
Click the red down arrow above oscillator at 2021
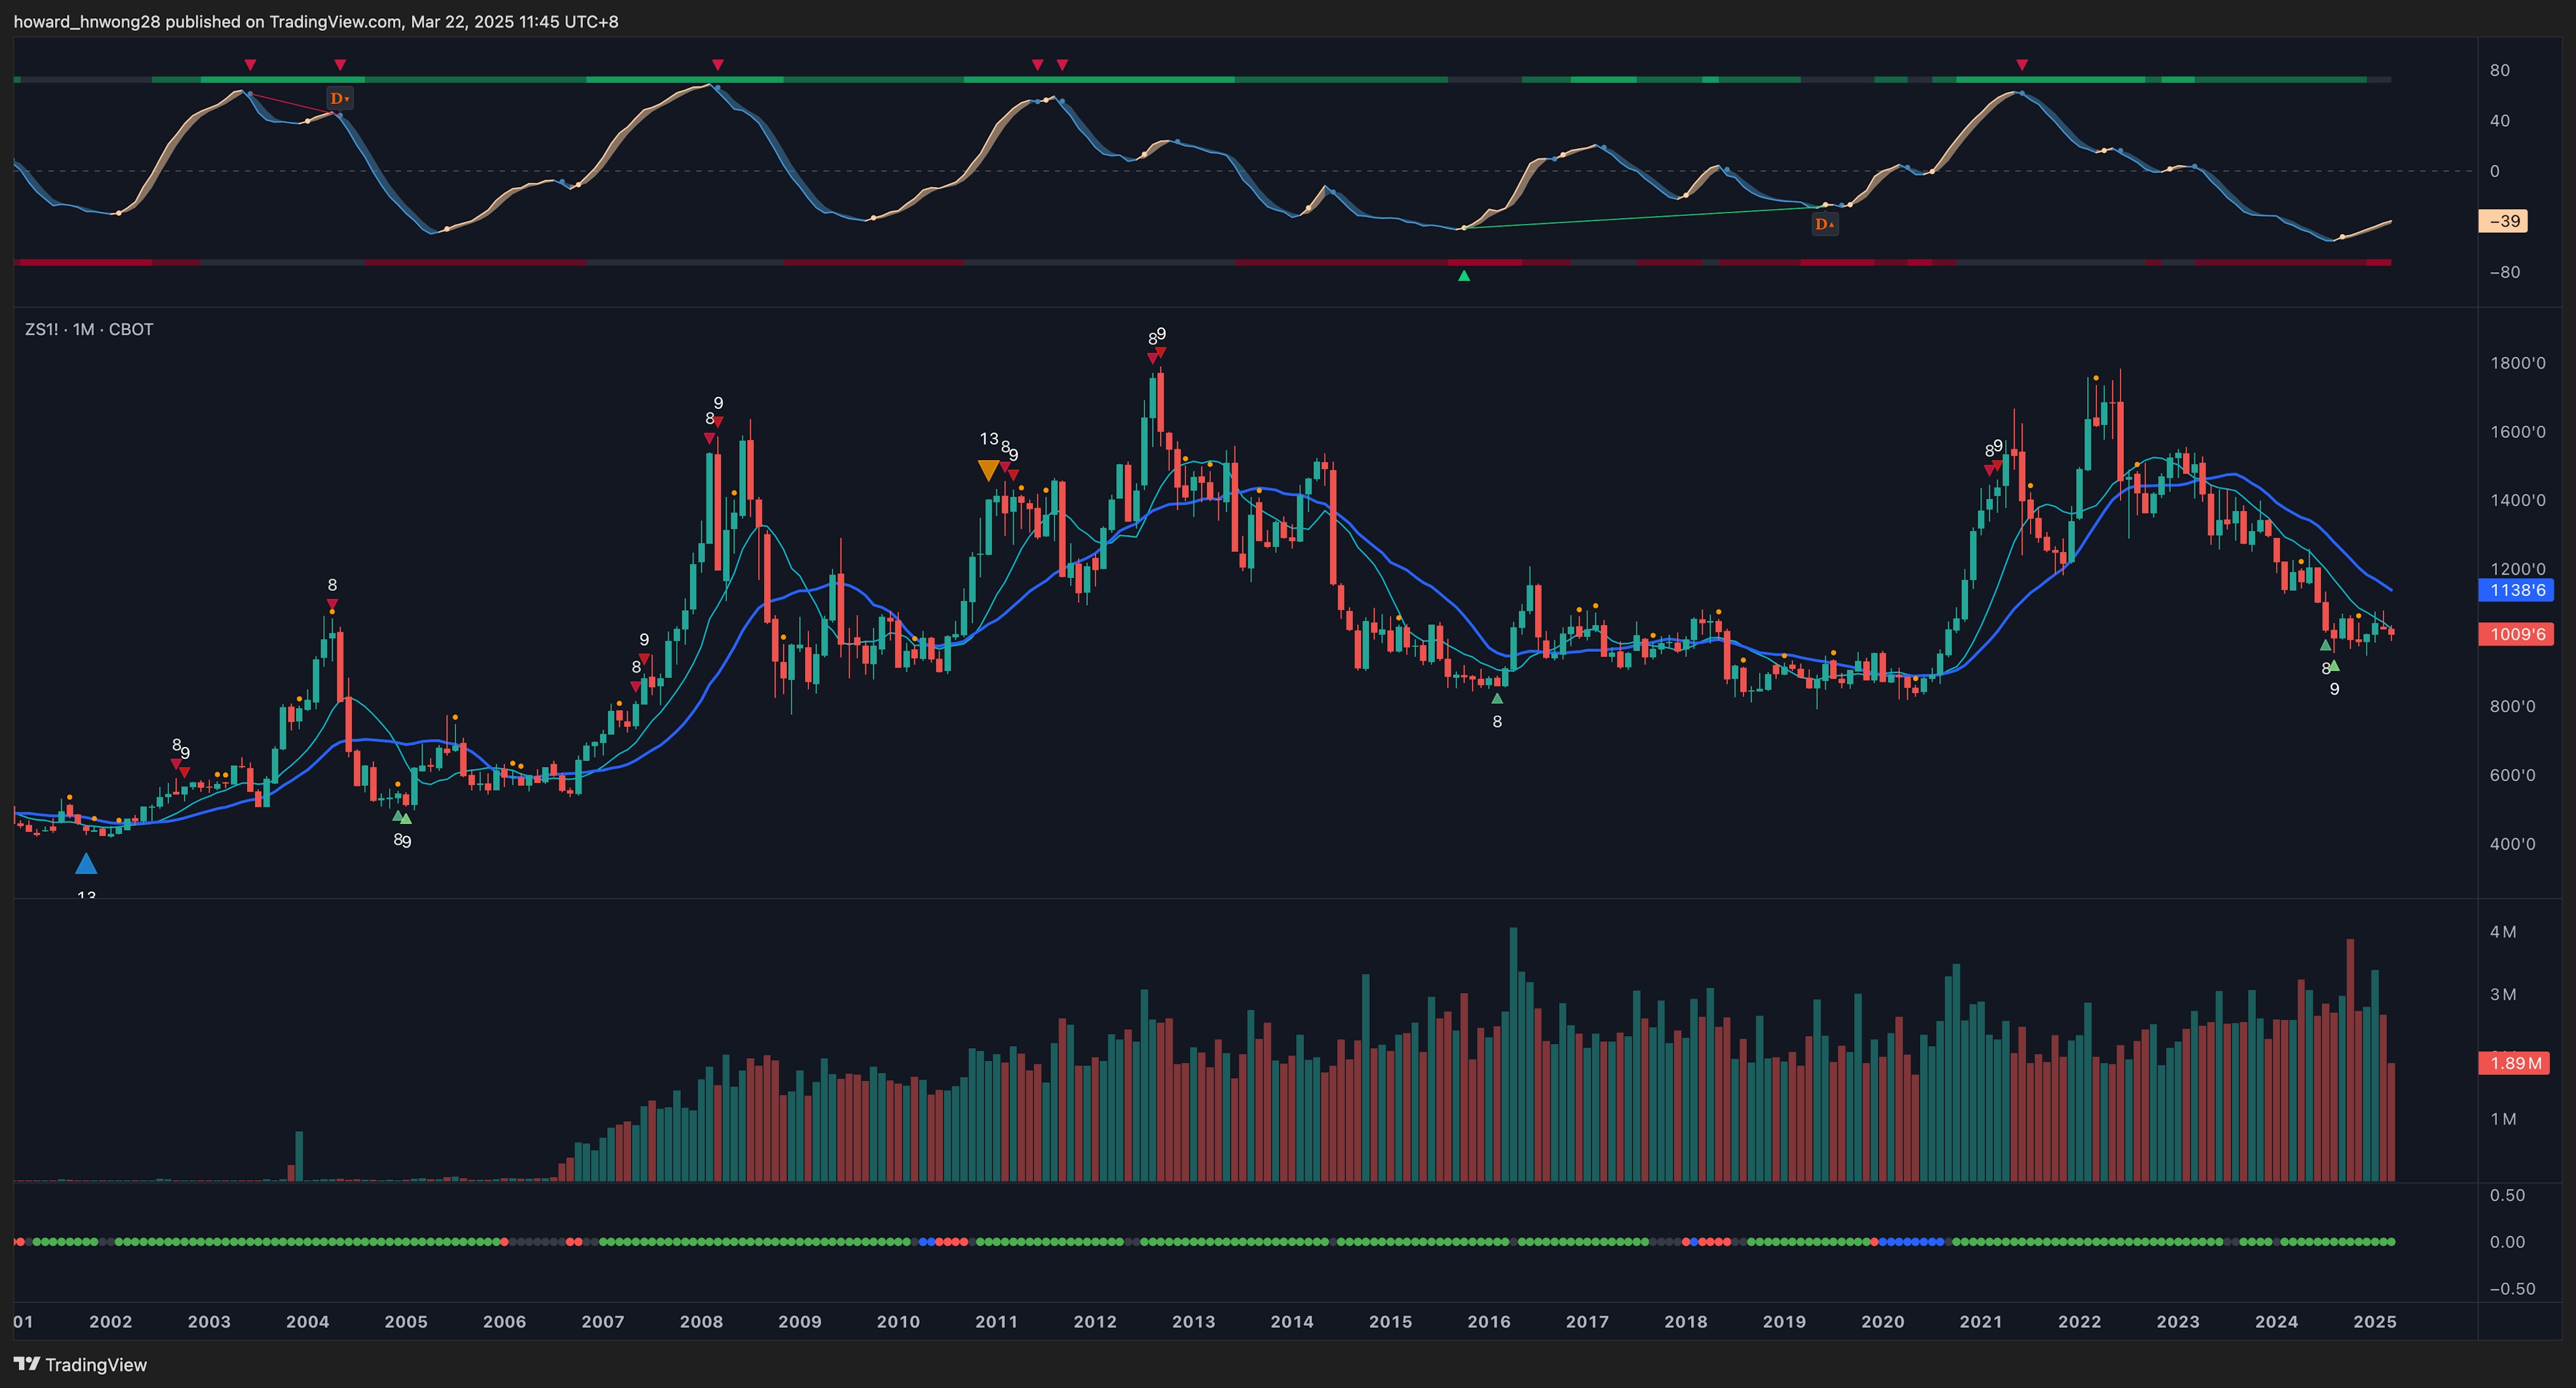2022,65
